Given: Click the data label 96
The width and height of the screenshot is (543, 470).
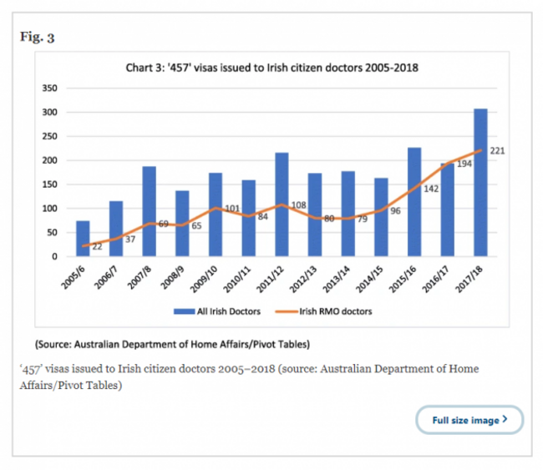Looking at the screenshot, I should pyautogui.click(x=395, y=210).
